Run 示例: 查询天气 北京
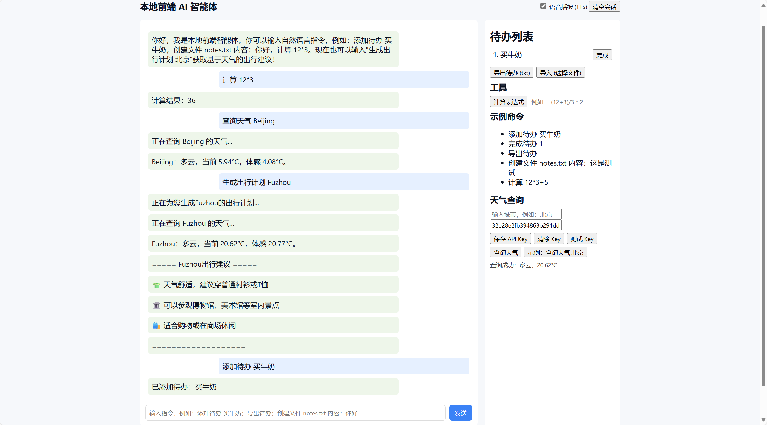Viewport: 767px width, 425px height. 555,252
